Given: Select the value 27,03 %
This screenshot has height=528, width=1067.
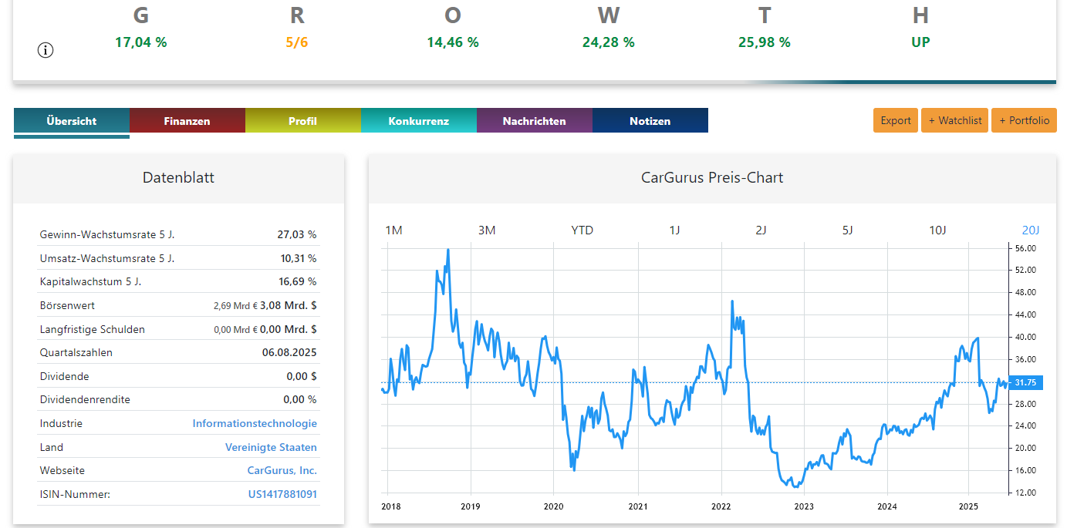Looking at the screenshot, I should (297, 234).
